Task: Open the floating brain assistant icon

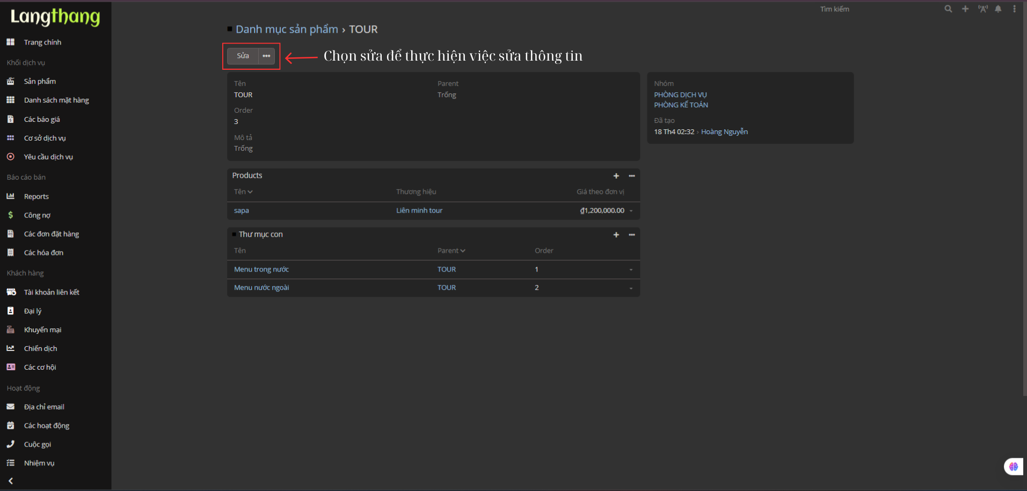Action: pyautogui.click(x=1013, y=466)
